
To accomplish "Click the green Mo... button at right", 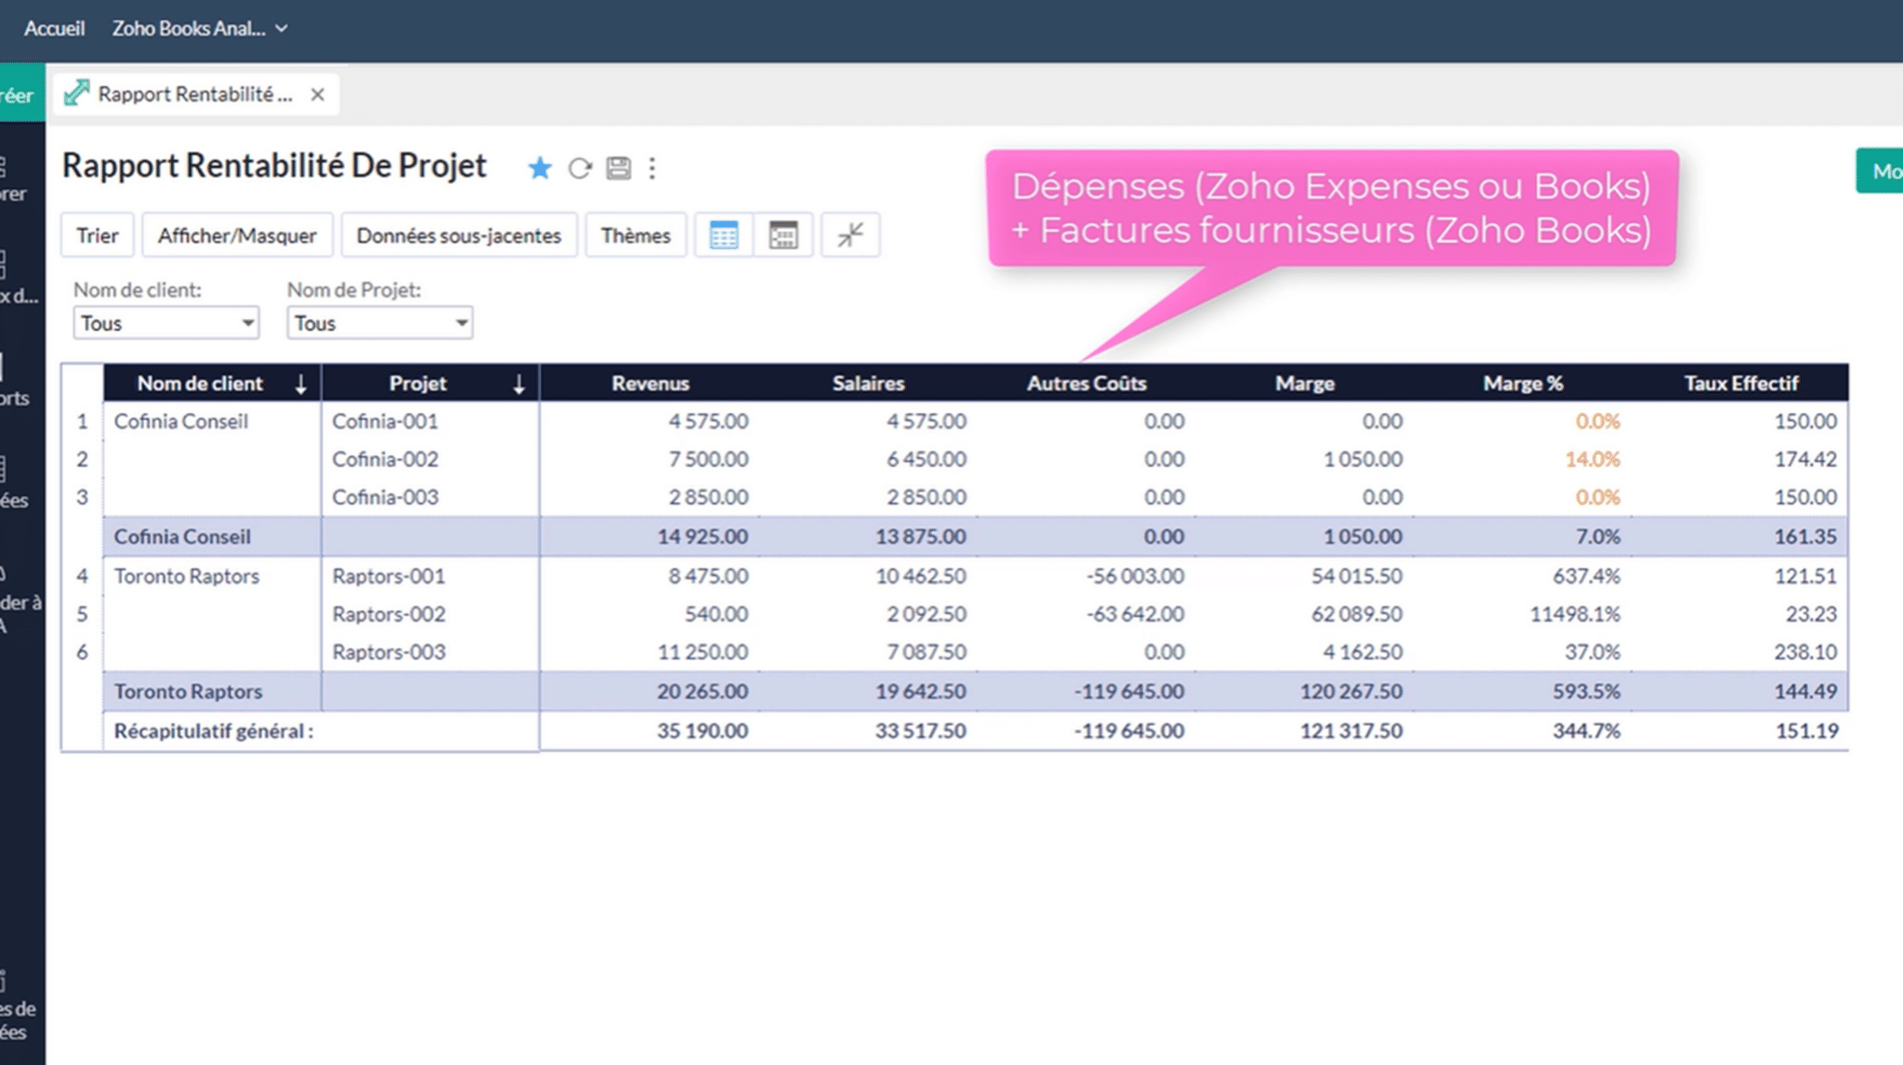I will (x=1880, y=171).
